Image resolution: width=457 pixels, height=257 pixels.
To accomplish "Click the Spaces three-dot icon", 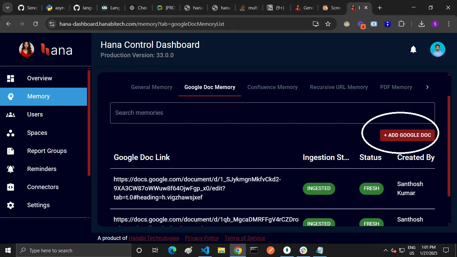I will pyautogui.click(x=11, y=133).
